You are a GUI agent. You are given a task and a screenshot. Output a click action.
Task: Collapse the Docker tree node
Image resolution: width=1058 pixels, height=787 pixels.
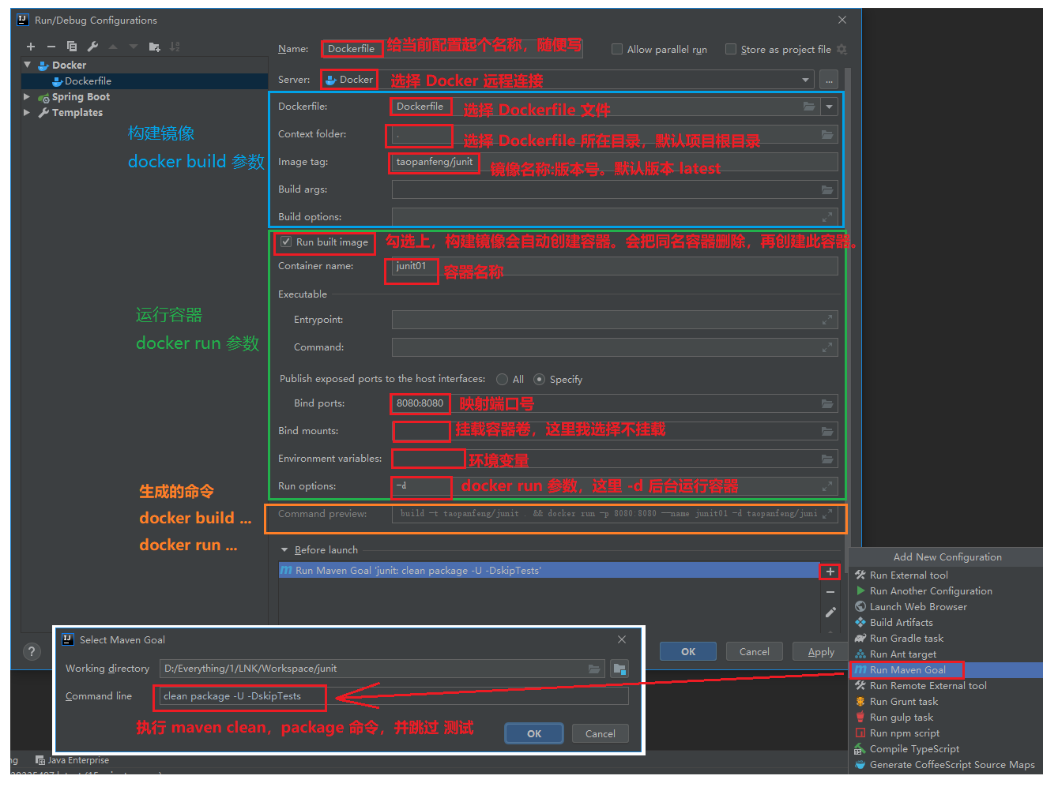click(x=28, y=65)
